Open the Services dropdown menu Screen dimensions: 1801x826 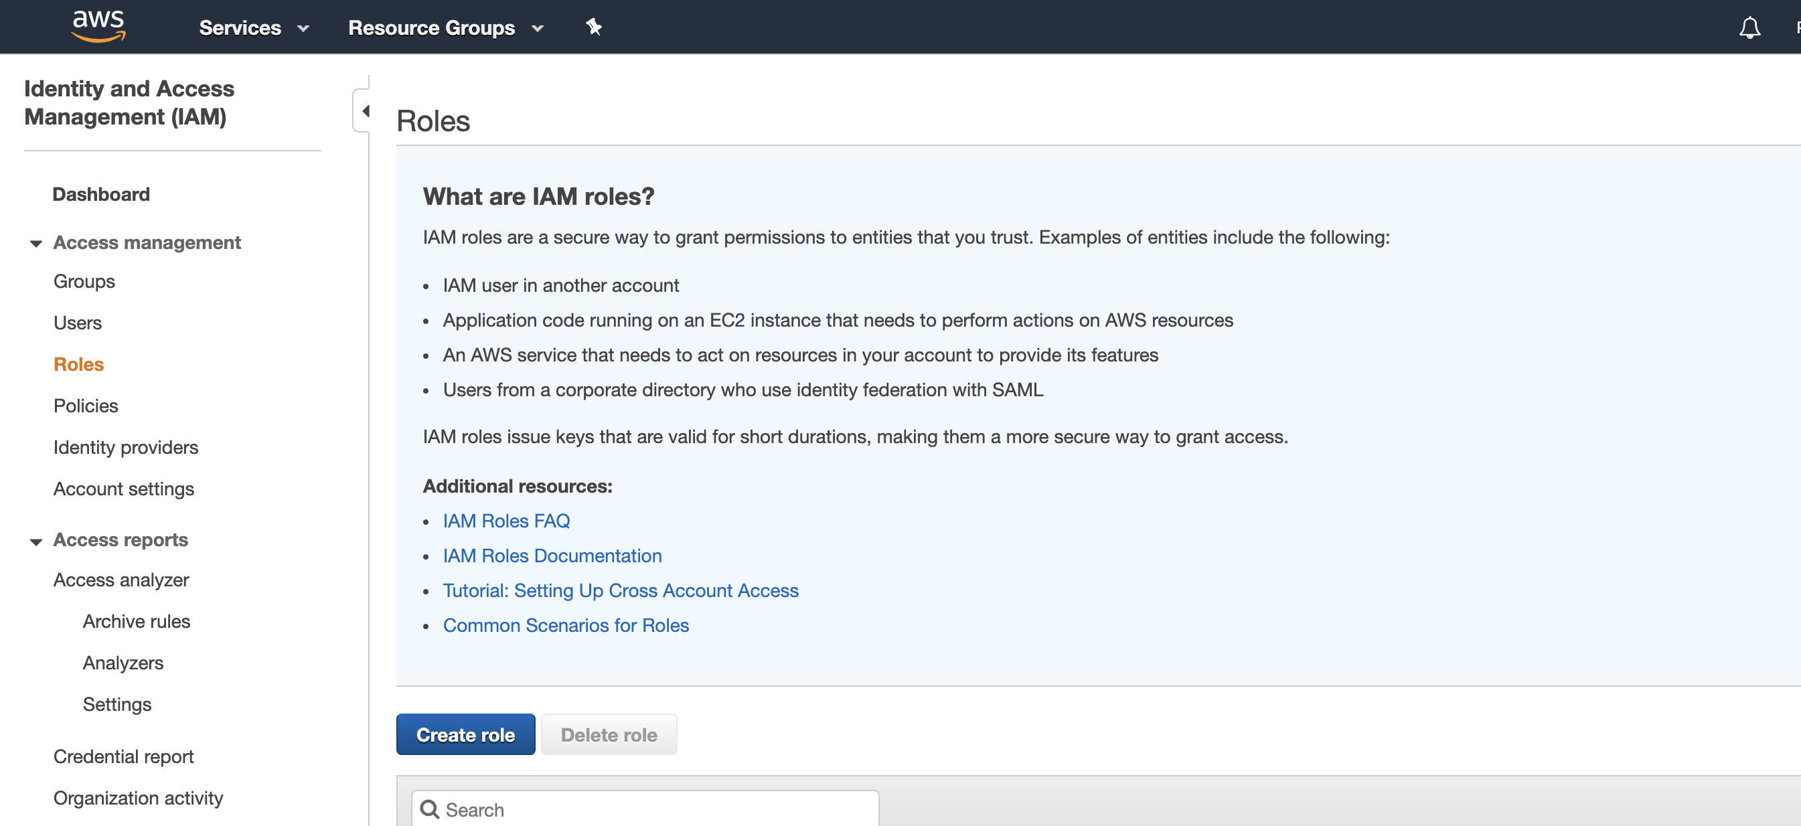(x=254, y=28)
